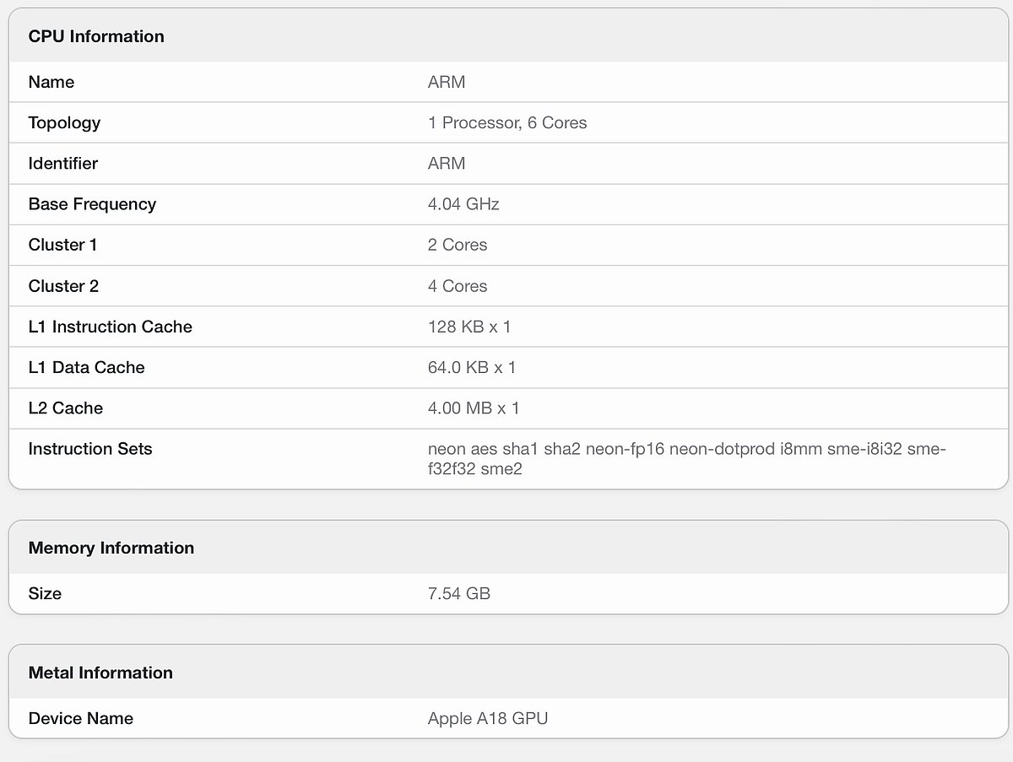Click the CPU Information section header
Screen dimensions: 1013x762
95,36
